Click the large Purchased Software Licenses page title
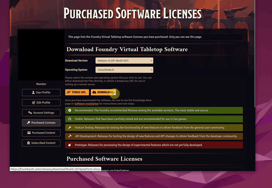Viewport: 272px width, 188px height. [x=133, y=13]
